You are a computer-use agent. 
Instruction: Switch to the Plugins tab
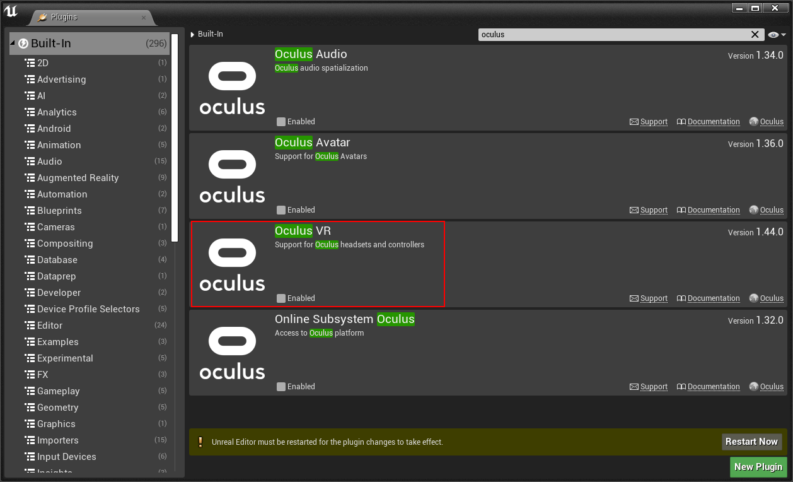click(x=91, y=17)
